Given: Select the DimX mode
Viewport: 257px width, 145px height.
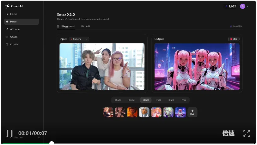Looking at the screenshot, I should [171, 100].
